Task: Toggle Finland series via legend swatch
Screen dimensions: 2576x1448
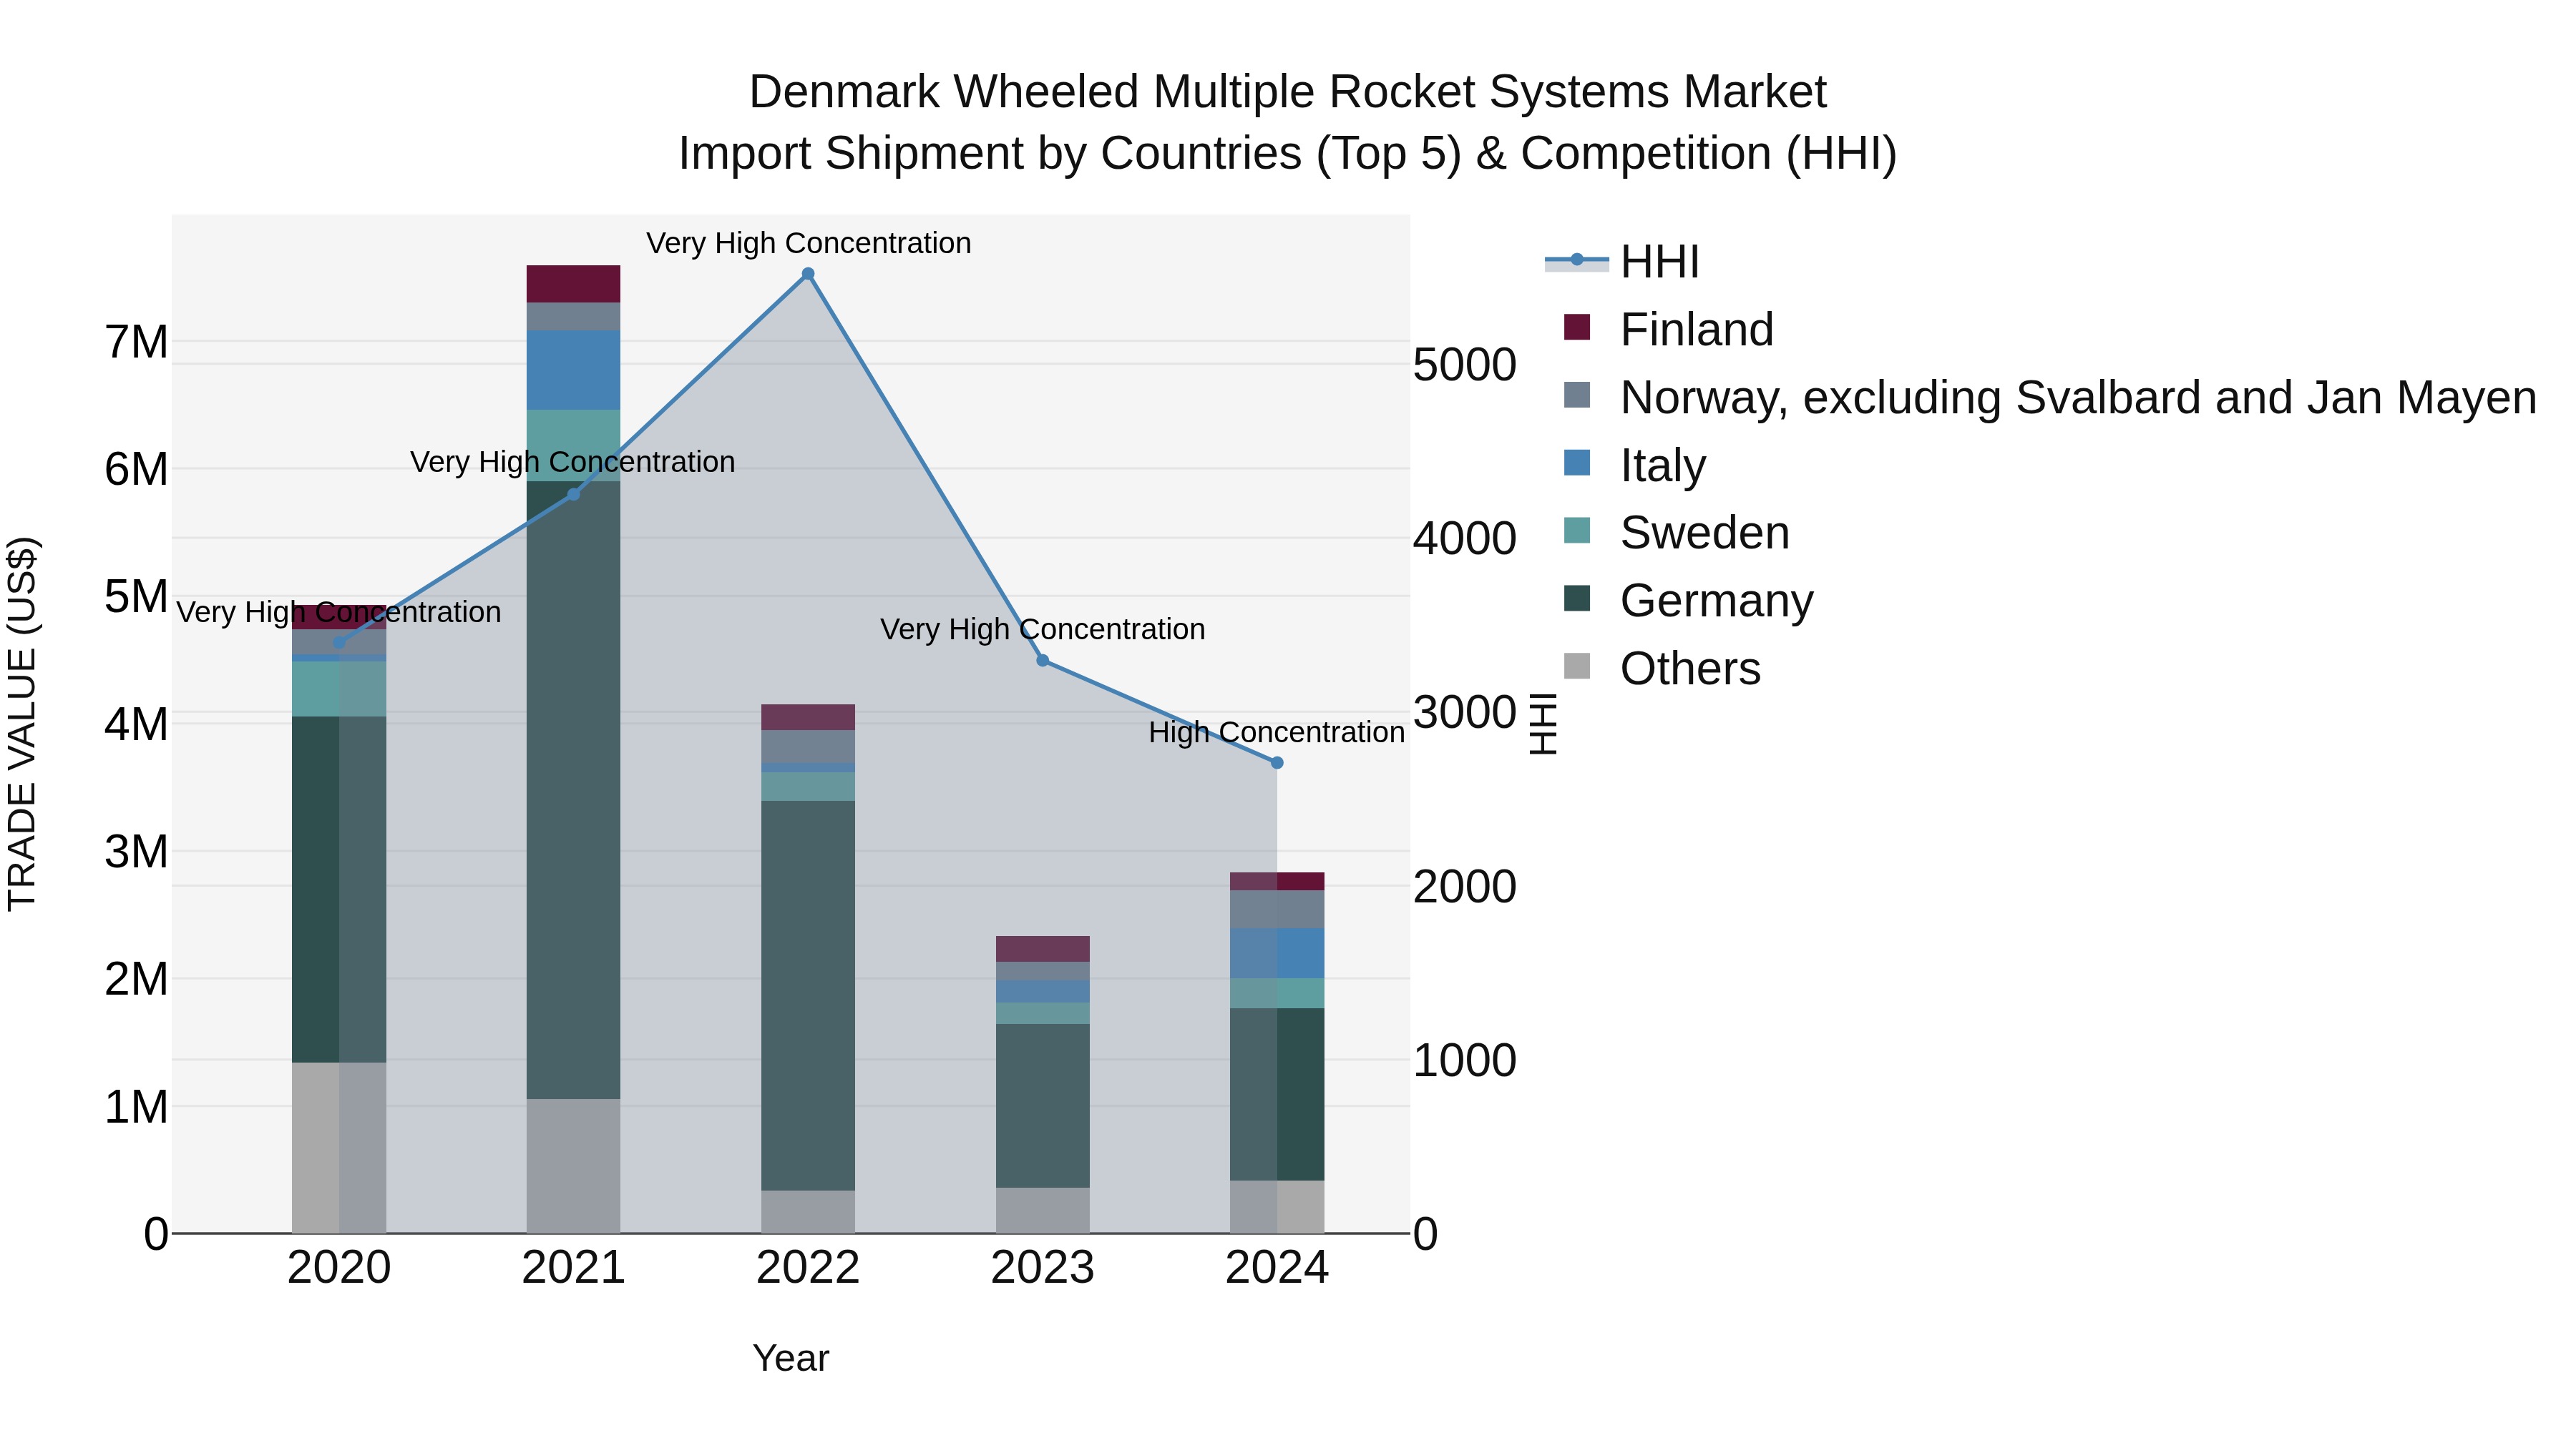Action: pyautogui.click(x=1577, y=327)
